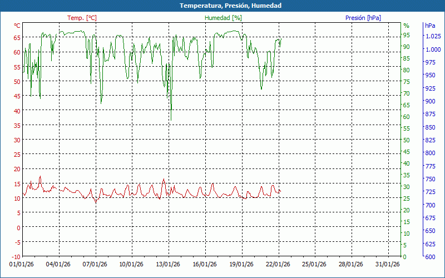Pick the 04/01/26 date on the x-axis
This screenshot has width=445, height=278.
click(x=58, y=265)
